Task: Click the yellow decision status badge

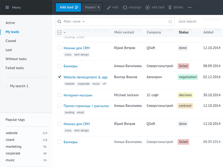Action: click(x=185, y=95)
